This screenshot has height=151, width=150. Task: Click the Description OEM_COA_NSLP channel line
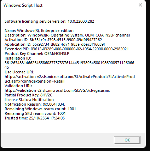point(67,35)
